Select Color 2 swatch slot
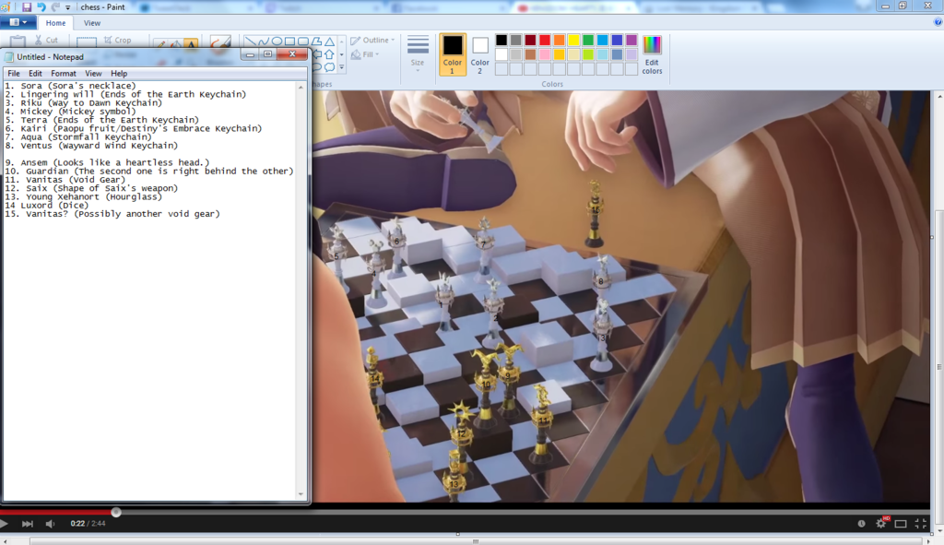Screen dimensions: 944x545 tap(480, 53)
